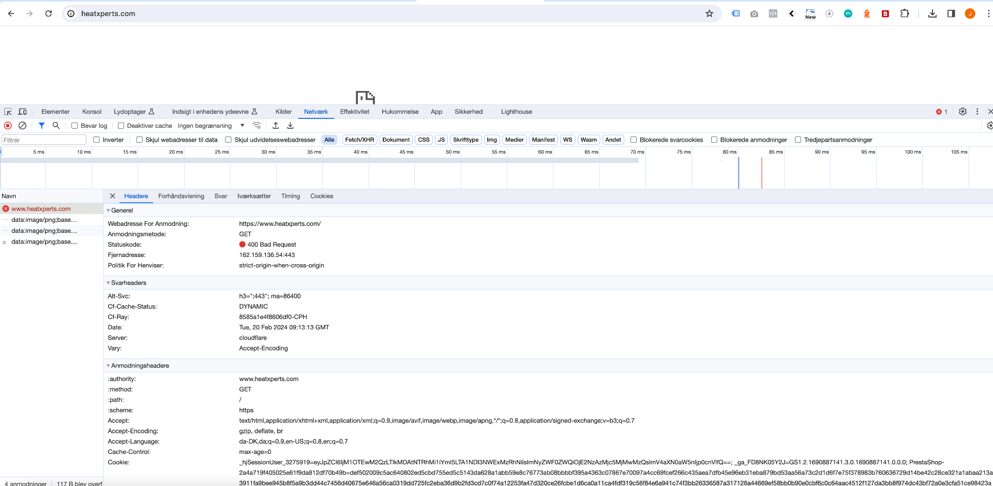Viewport: 993px width, 486px height.
Task: Open the camera screenshot extension
Action: pos(754,14)
